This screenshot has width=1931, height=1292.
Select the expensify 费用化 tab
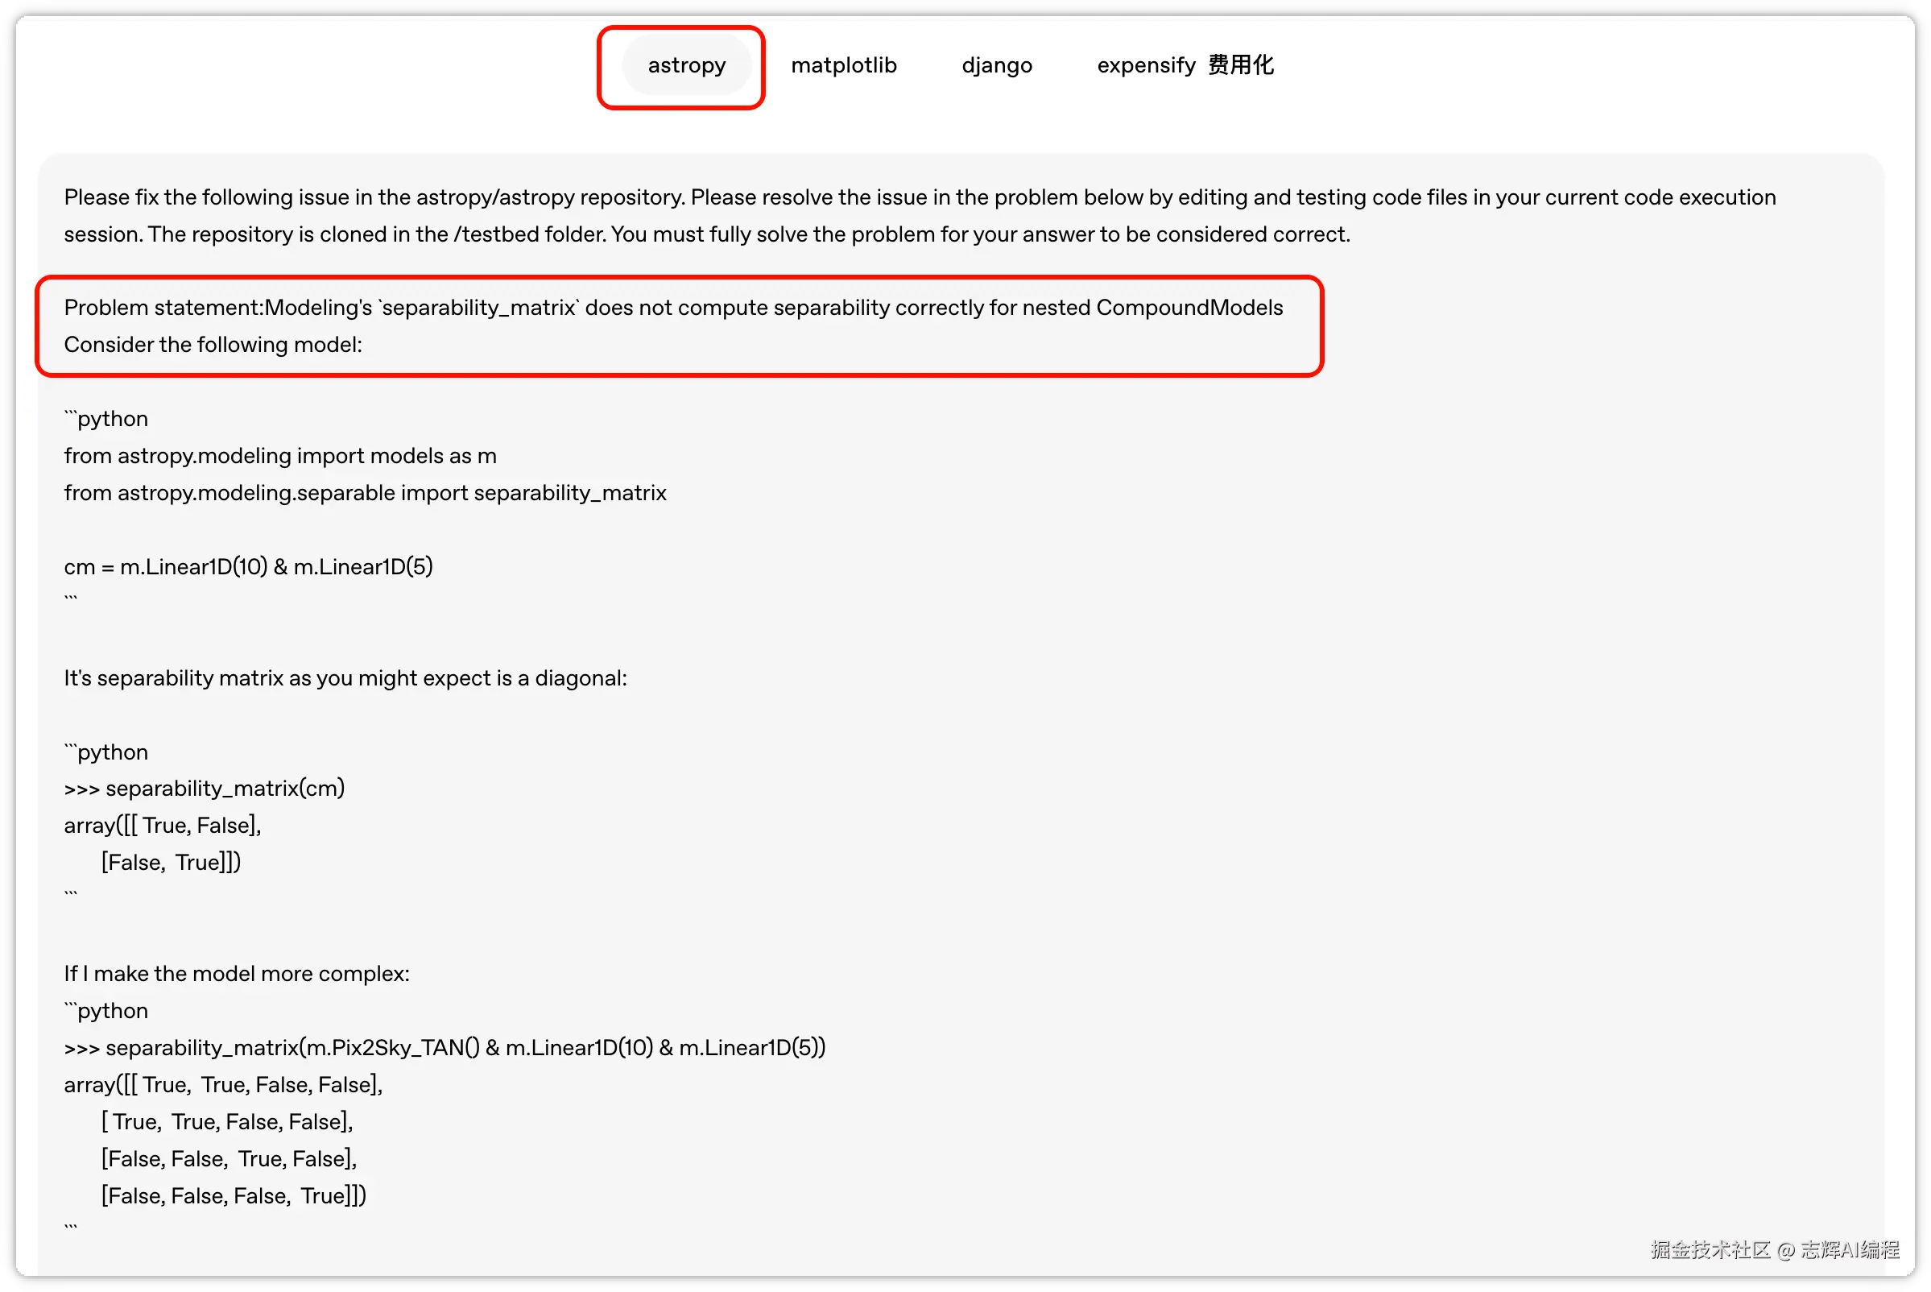coord(1185,65)
